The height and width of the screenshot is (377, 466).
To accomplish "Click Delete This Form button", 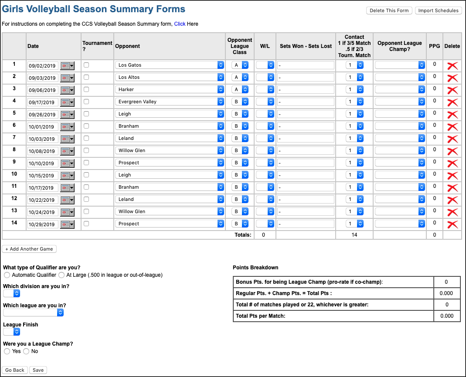I will click(389, 10).
